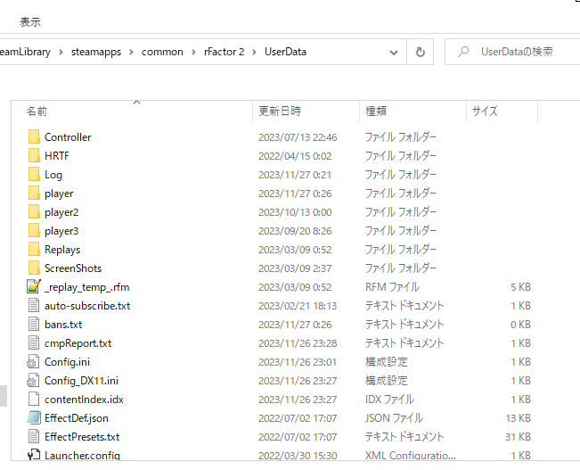Image resolution: width=580 pixels, height=470 pixels.
Task: Select the player3 folder name
Action: tap(61, 231)
